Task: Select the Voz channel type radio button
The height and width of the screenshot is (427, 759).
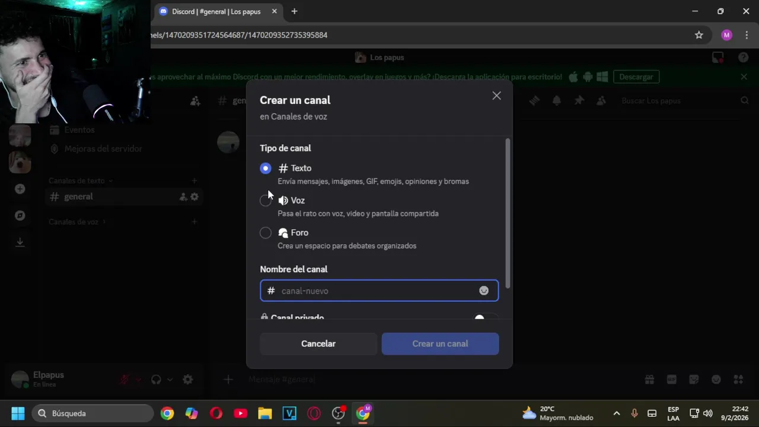Action: [x=266, y=200]
